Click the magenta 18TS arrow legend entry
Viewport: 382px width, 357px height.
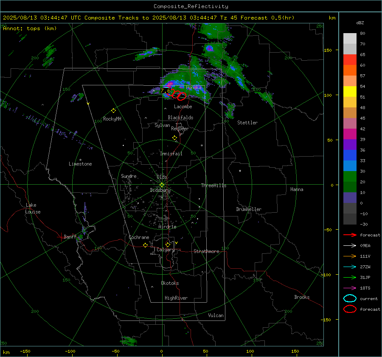pos(350,288)
